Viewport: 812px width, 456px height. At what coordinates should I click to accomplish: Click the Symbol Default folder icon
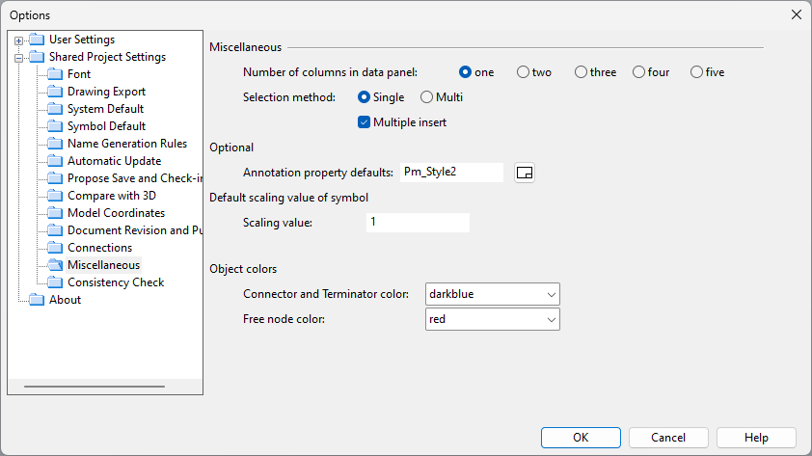pos(55,126)
